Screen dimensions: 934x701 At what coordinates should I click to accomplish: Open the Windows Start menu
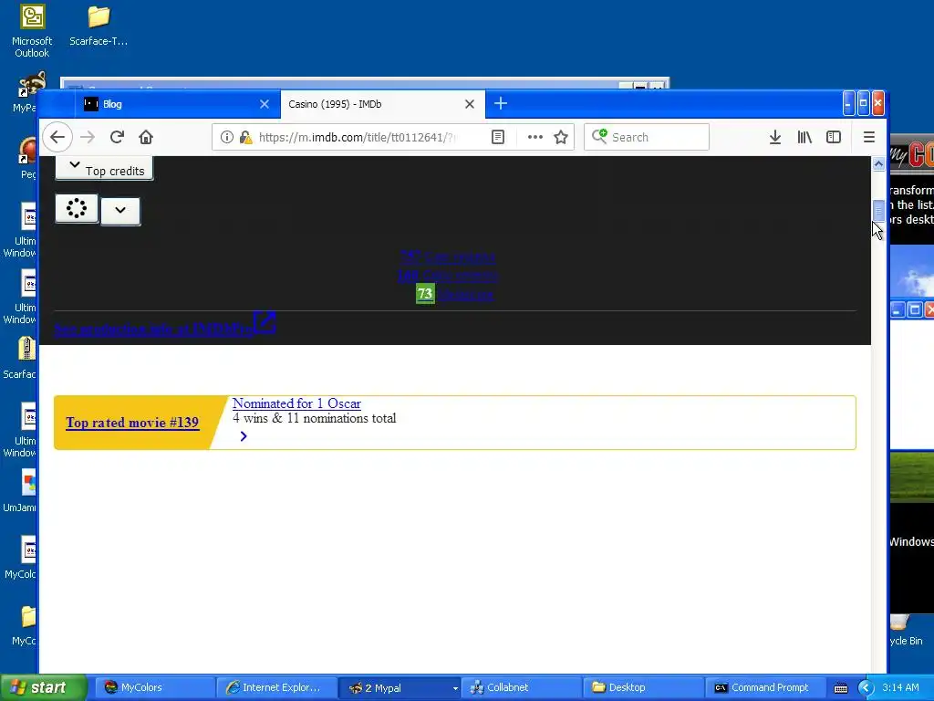43,688
